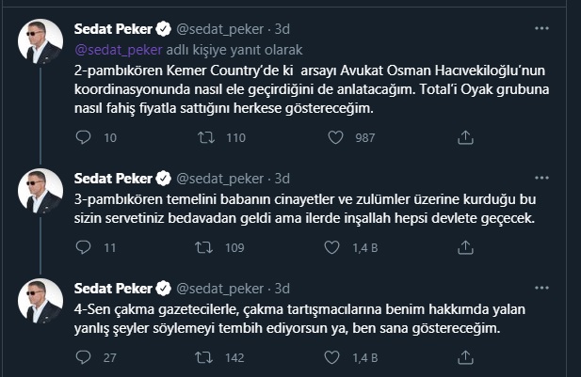Open the purple @sedat_peker mention link
The height and width of the screenshot is (377, 581).
click(118, 49)
